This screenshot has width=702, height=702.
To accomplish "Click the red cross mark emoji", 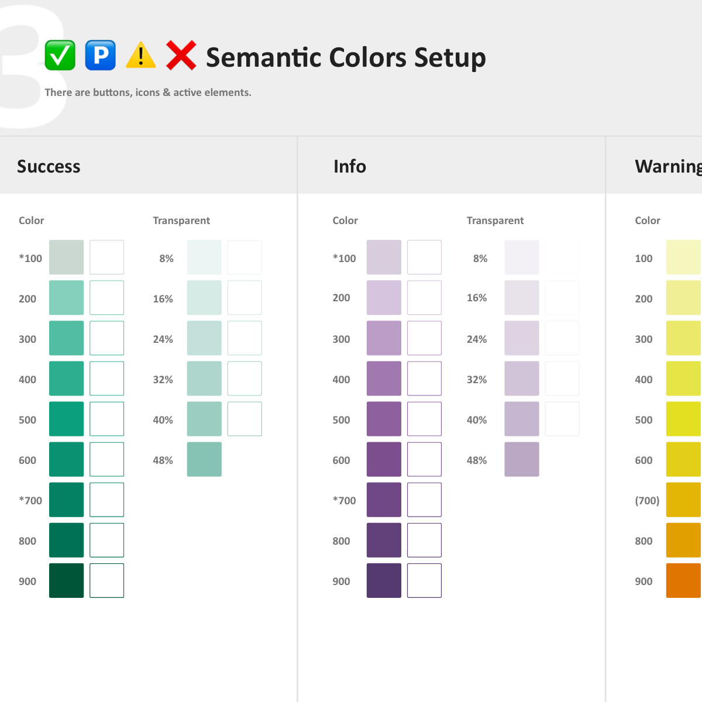I will (x=181, y=56).
